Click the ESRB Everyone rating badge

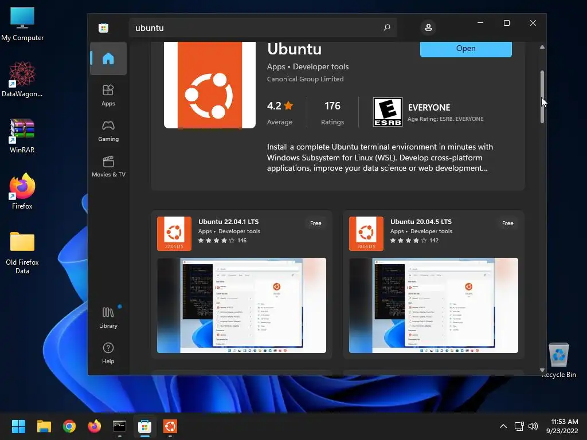tap(388, 112)
